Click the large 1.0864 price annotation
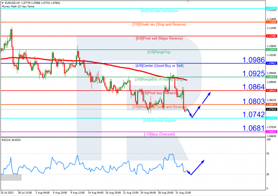The height and width of the screenshot is (196, 278). (x=253, y=87)
